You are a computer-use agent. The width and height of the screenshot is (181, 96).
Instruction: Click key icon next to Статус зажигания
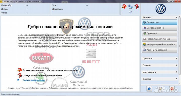[x=20, y=75]
